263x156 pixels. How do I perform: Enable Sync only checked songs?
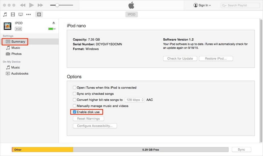(75, 94)
